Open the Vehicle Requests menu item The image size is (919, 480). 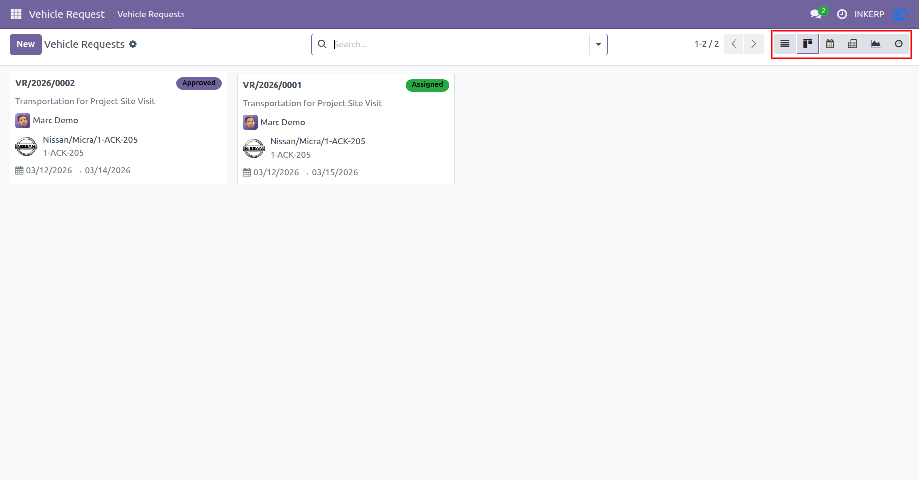151,14
